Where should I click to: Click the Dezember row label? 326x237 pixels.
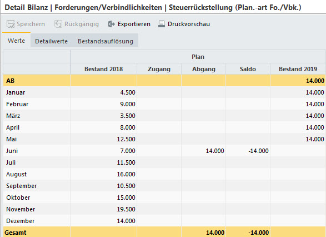(21, 221)
